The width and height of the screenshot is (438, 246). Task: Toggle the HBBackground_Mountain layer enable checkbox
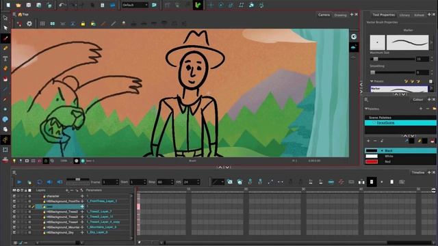tap(14, 227)
